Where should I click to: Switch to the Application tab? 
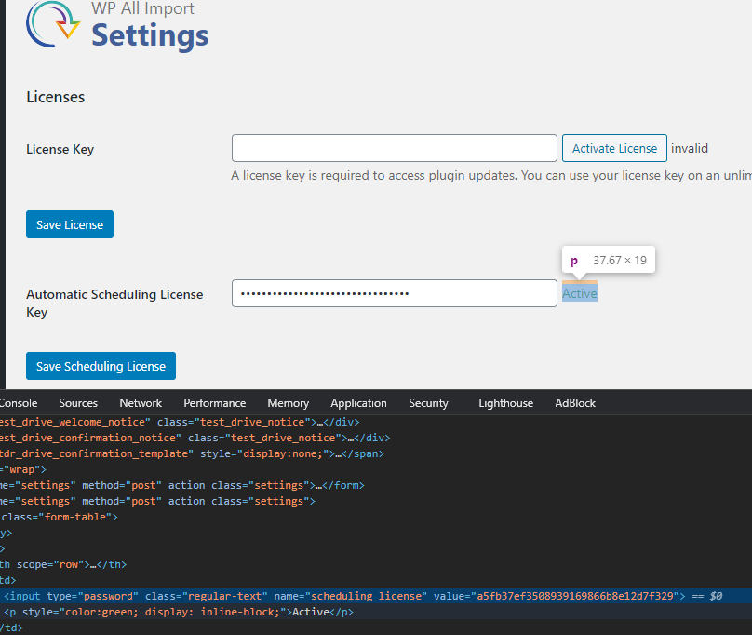358,403
